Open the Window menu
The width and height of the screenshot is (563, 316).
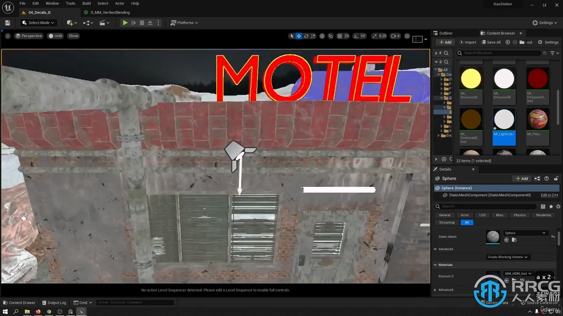pos(52,3)
